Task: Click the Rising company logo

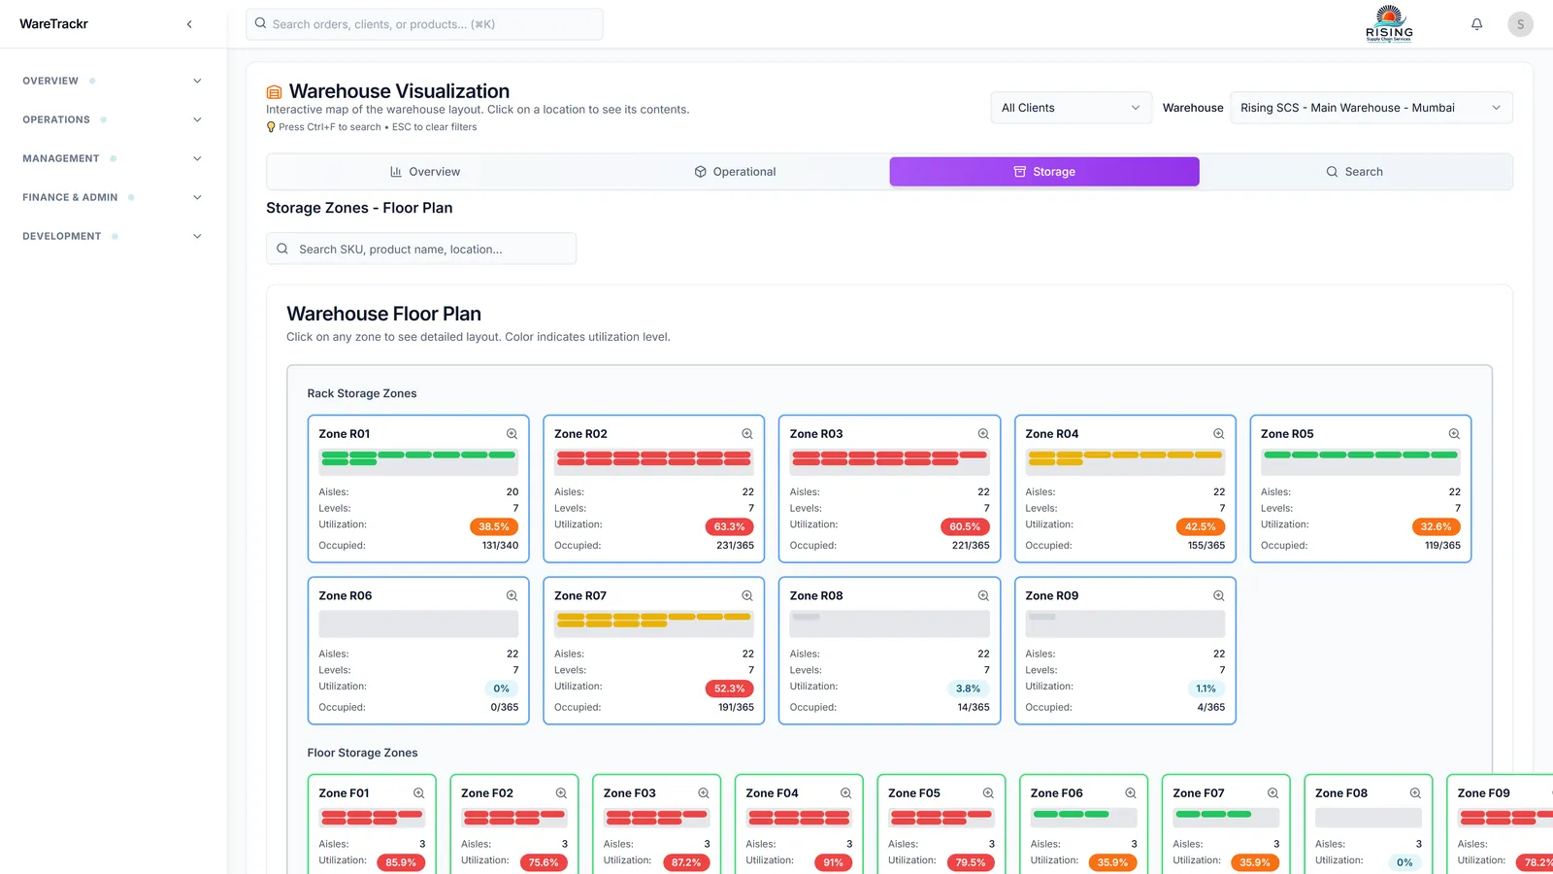Action: click(x=1389, y=24)
